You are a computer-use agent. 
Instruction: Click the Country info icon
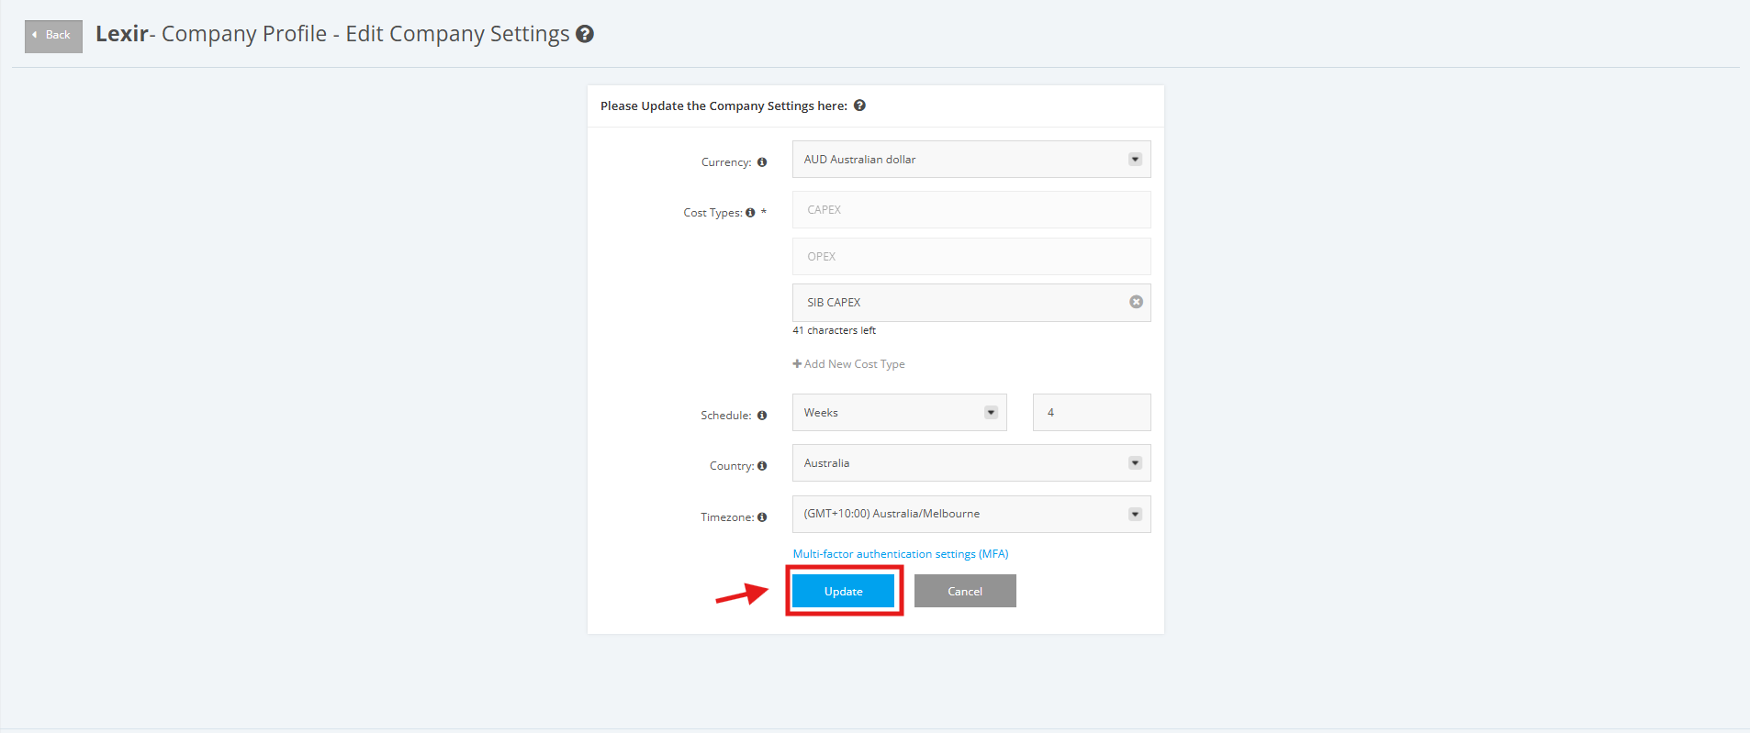click(x=762, y=466)
